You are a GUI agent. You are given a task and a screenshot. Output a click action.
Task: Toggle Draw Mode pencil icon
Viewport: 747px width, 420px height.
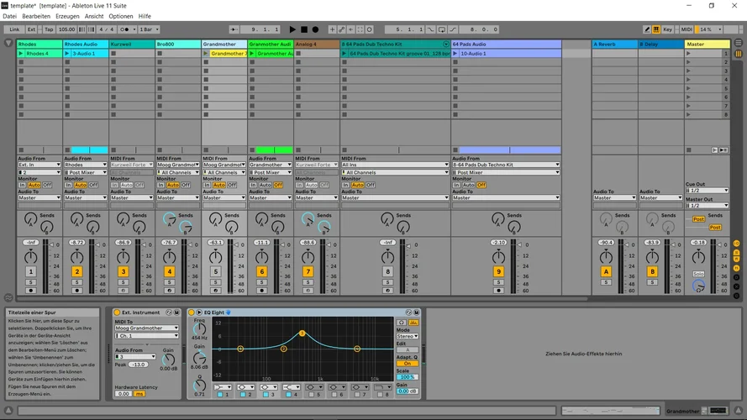click(x=647, y=29)
